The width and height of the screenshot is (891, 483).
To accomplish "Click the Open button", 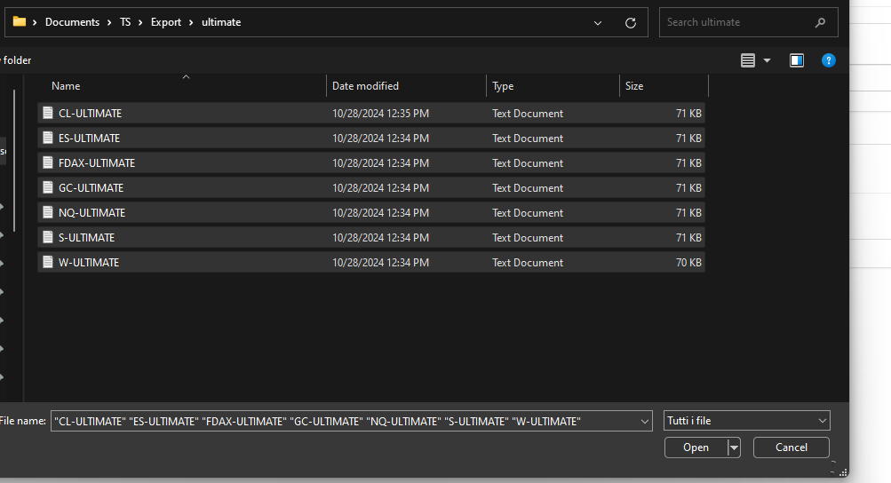I will (x=696, y=447).
